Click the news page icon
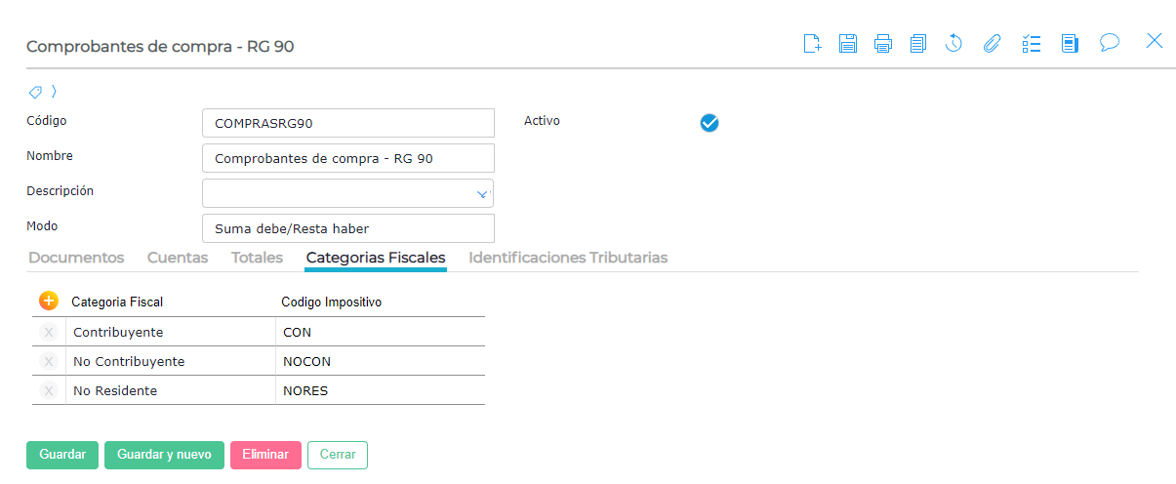Viewport: 1176px width, 484px height. (1070, 43)
